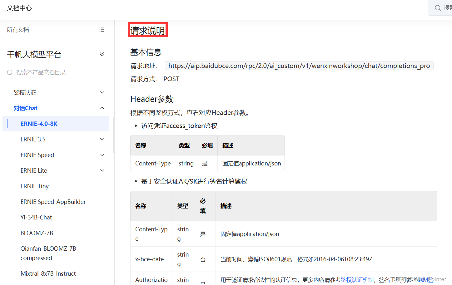
Task: Select the ERNIE-4.0-8K document
Action: coord(39,124)
